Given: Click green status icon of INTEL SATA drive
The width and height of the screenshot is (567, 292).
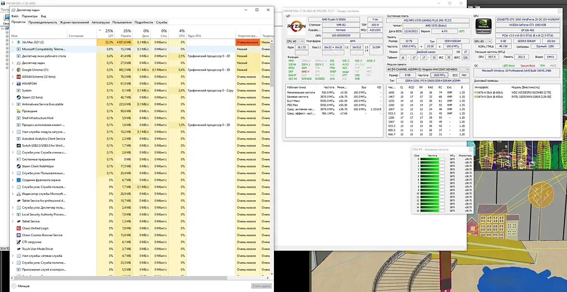Looking at the screenshot, I should pos(476,97).
